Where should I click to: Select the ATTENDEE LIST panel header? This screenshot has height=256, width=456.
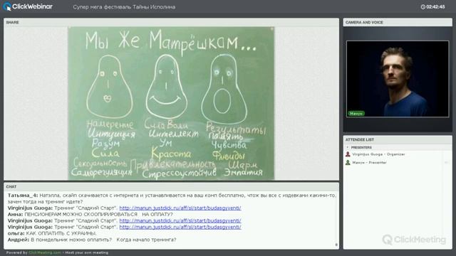(398, 139)
